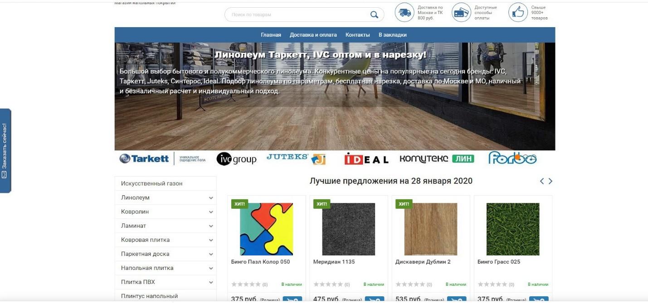Click В закладки in the navigation bar

click(393, 35)
